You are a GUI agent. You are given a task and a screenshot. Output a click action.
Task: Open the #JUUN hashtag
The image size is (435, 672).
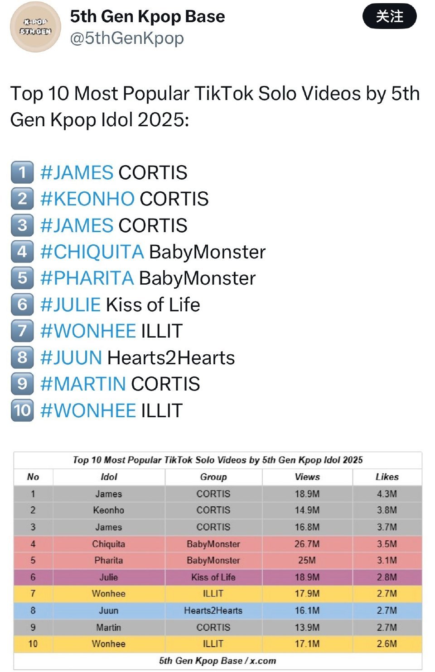[x=71, y=357]
